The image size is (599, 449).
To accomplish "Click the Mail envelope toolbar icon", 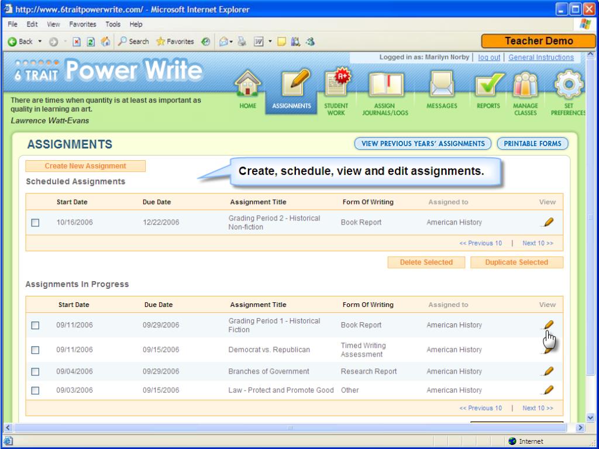I will click(223, 42).
